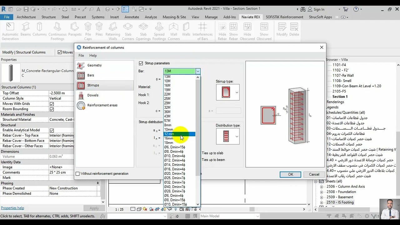Click the Show Rebar tool
Screen dimensions: 400x225
[x=233, y=31]
